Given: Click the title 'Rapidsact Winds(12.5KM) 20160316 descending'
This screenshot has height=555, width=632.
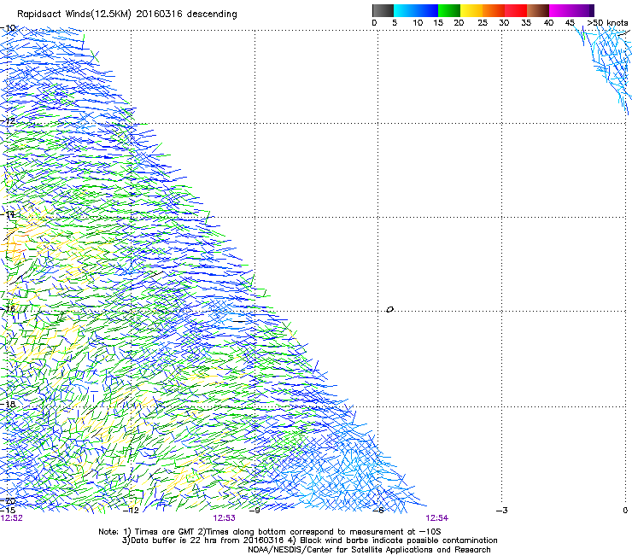Looking at the screenshot, I should (127, 15).
